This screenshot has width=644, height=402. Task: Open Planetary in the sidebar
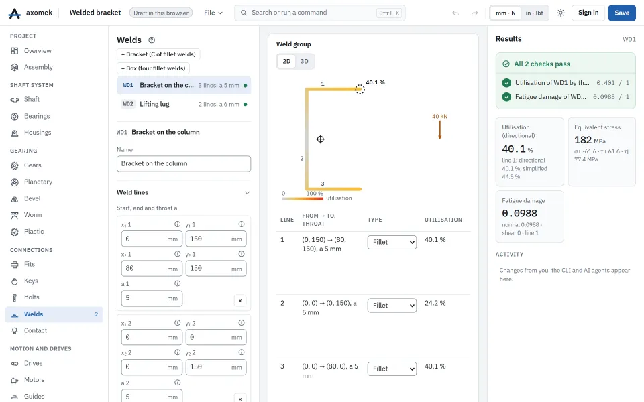[54, 182]
